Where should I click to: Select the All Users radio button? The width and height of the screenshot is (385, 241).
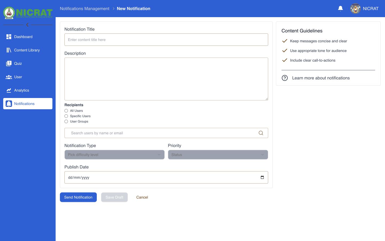pos(66,111)
